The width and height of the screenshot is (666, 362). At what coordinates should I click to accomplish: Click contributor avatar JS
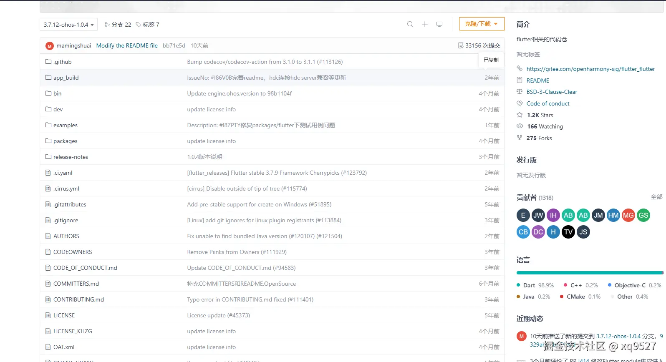[583, 232]
